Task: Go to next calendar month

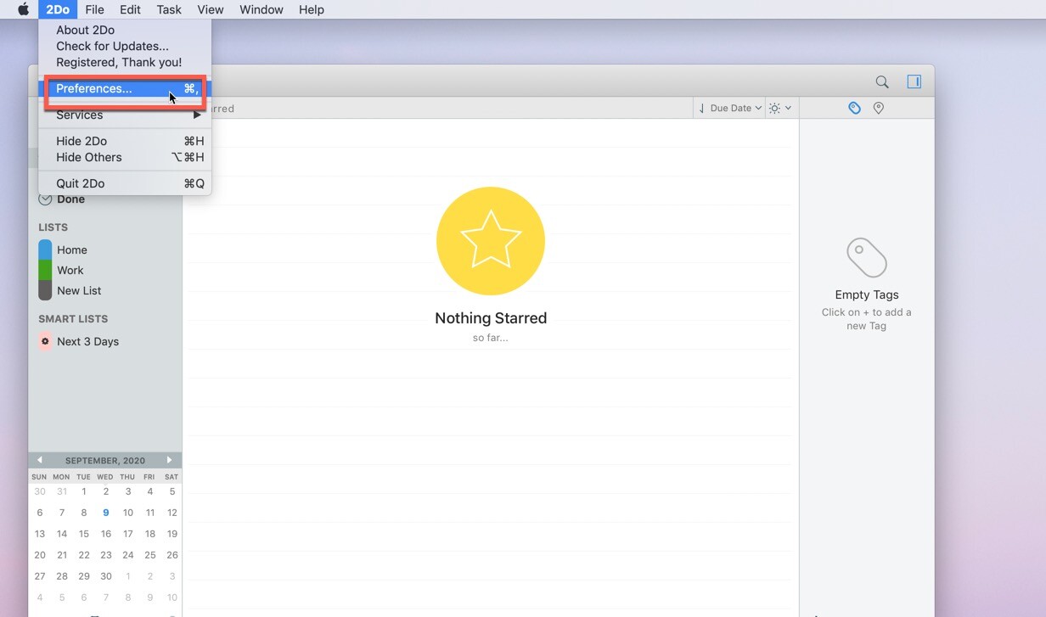Action: point(170,460)
